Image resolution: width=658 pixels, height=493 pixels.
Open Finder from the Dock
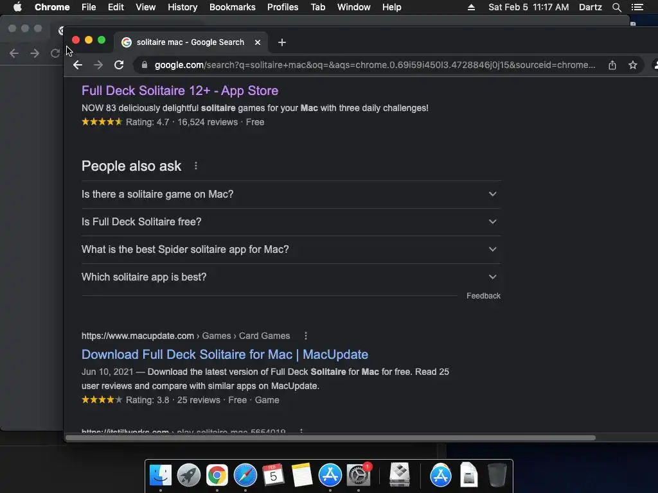click(161, 475)
